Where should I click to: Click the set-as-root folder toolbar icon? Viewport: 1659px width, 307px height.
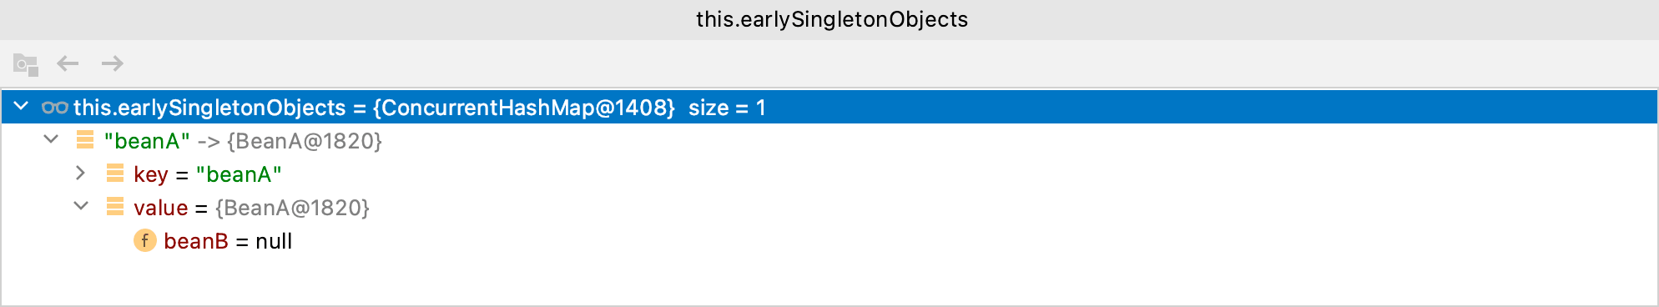[x=26, y=64]
